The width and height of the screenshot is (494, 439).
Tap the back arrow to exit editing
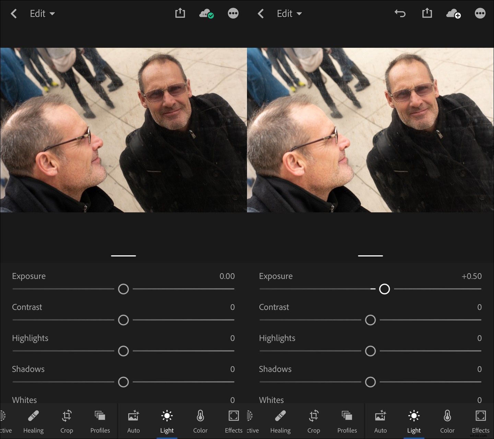coord(14,13)
